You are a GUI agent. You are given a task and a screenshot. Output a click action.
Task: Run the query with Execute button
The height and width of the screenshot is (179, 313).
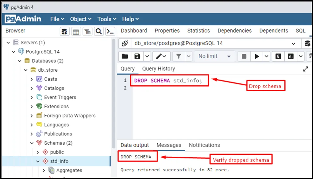pyautogui.click(x=257, y=56)
